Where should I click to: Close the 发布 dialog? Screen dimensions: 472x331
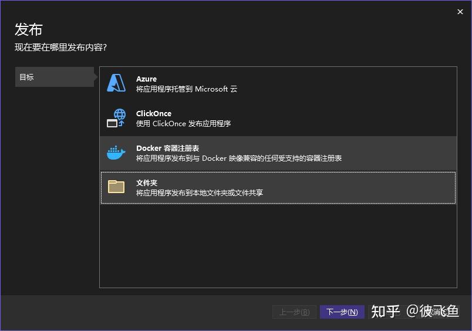[x=460, y=12]
